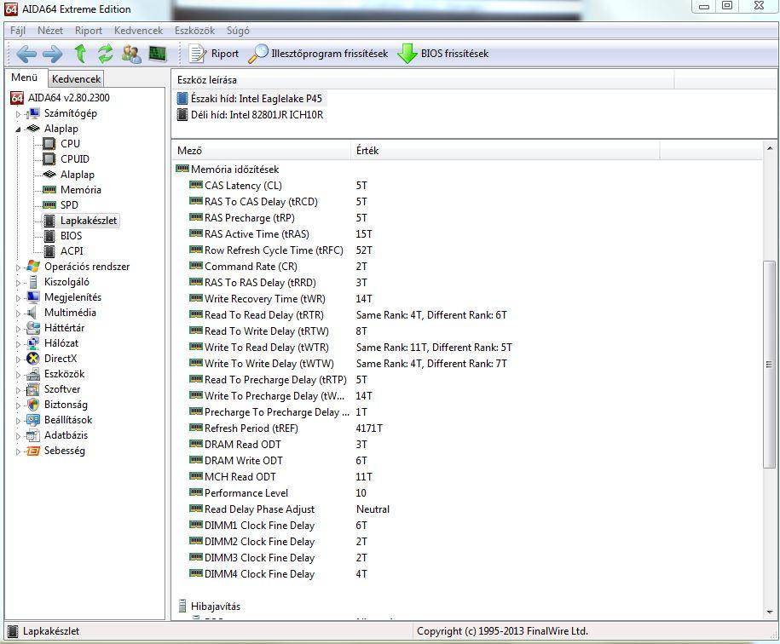Screen dimensions: 780x644
Task: Collapse the Alaplap tree node
Action: click(19, 129)
